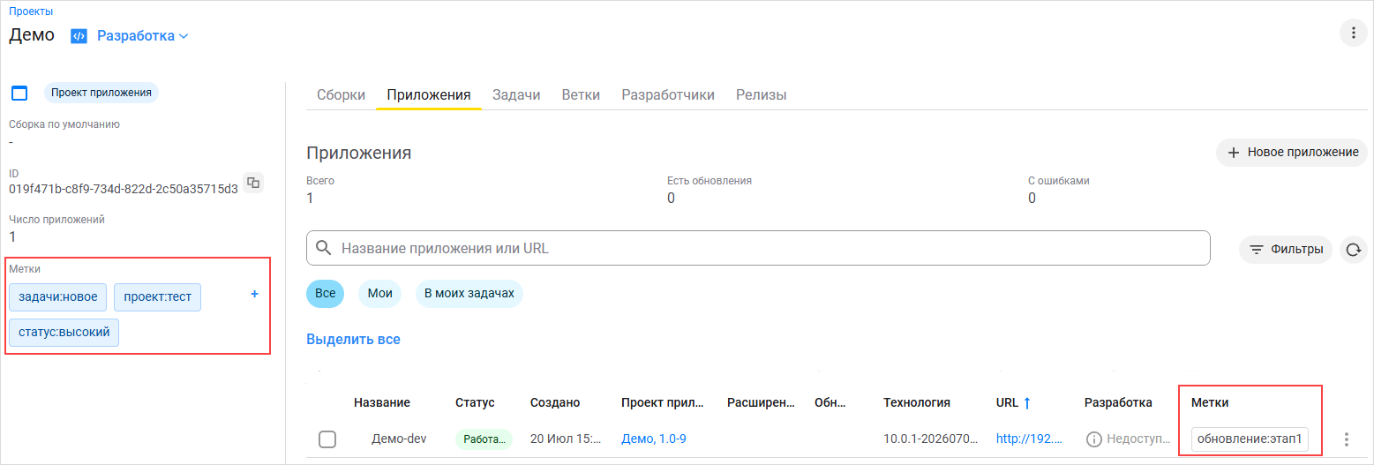1374x465 pixels.
Task: Click the Проект приложения chip
Action: [x=101, y=92]
